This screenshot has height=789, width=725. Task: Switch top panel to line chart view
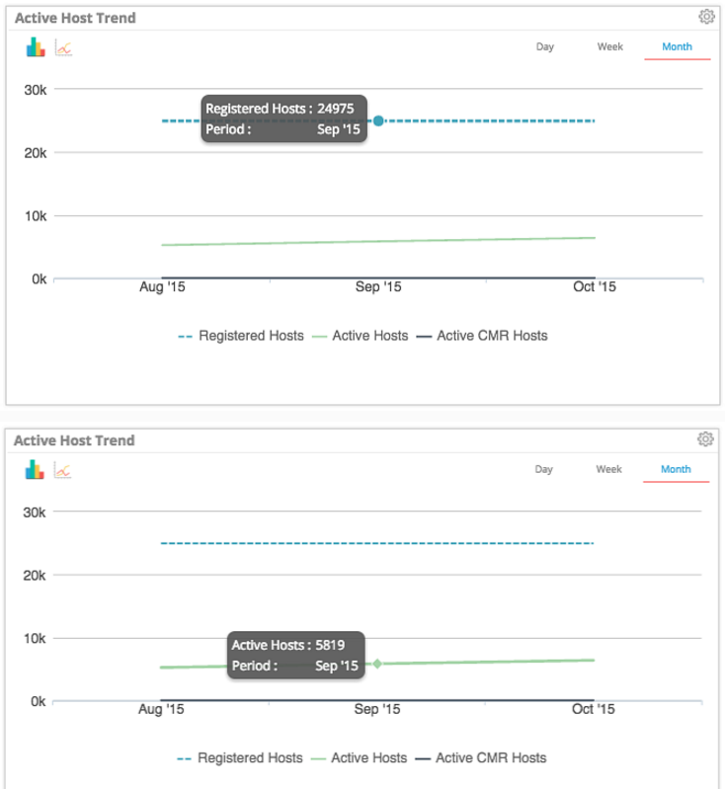63,47
